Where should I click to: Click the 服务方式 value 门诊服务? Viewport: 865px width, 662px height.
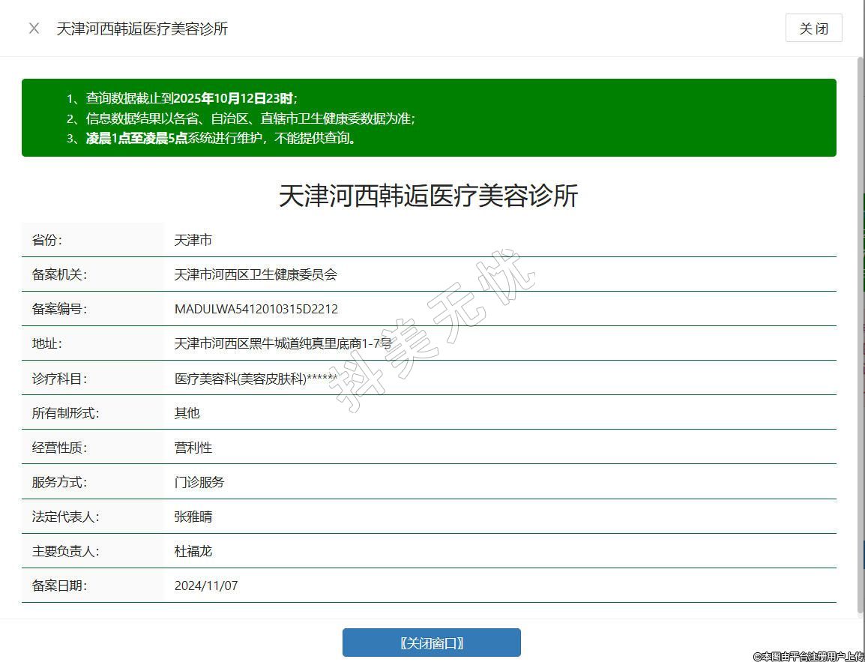199,482
